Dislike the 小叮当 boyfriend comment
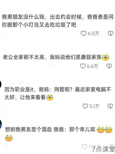115x154 pixels. [x=111, y=33]
